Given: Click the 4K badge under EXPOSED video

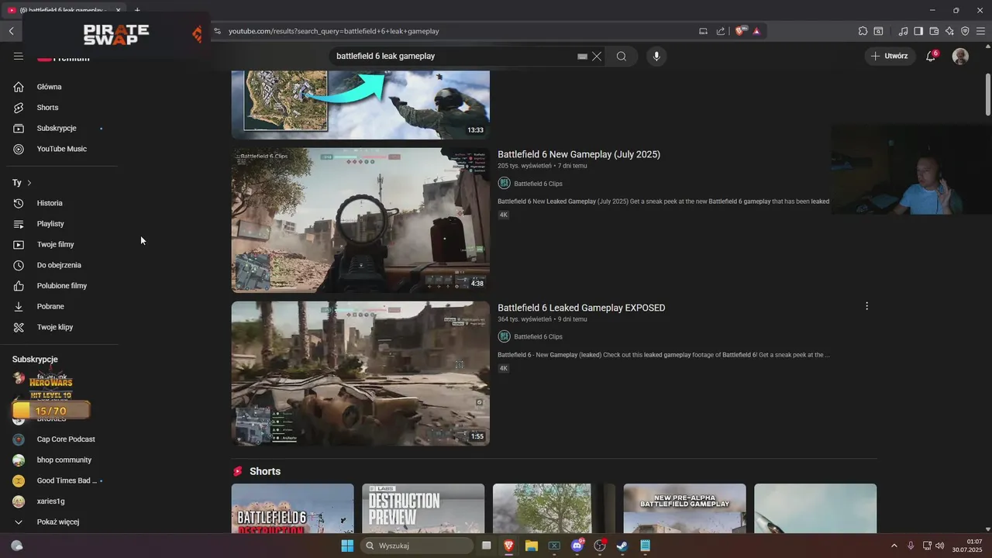Looking at the screenshot, I should tap(504, 368).
